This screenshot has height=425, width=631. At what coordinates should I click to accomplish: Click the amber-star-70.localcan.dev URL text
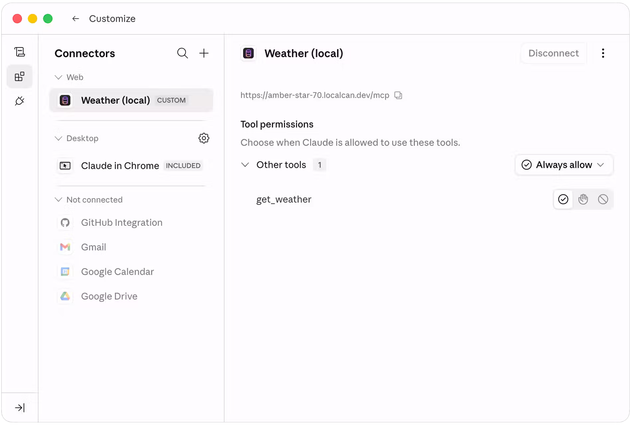pyautogui.click(x=315, y=95)
